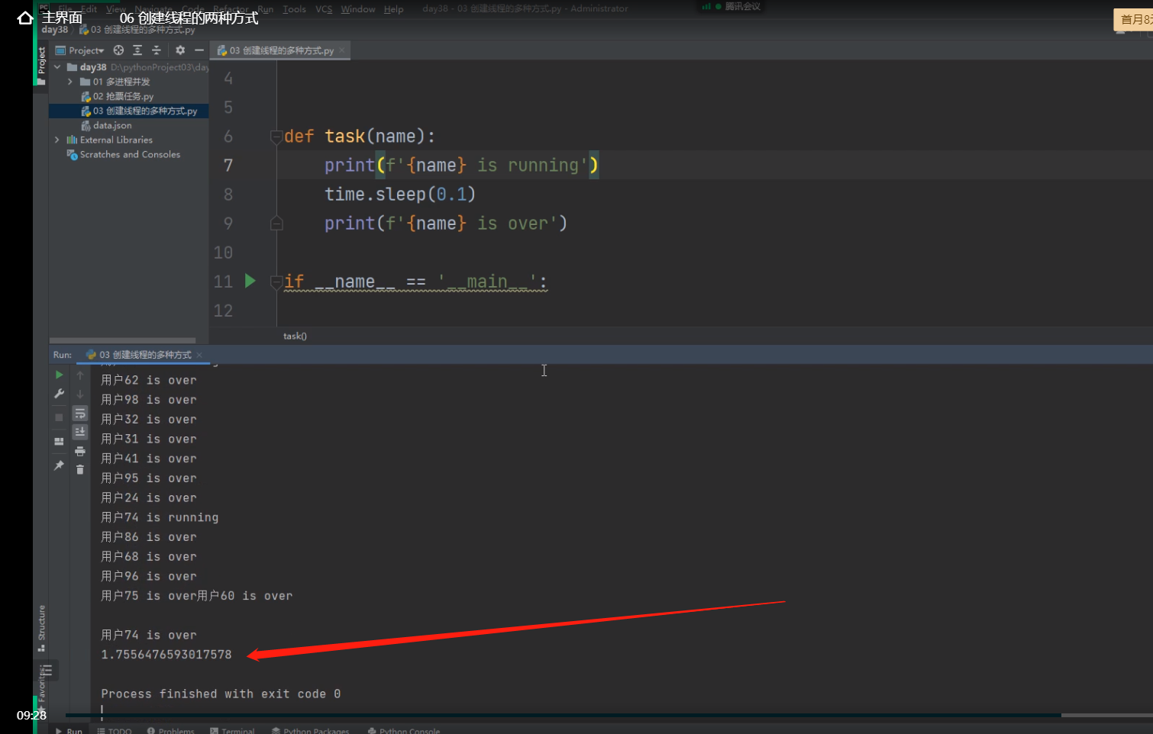Open run configuration wrench icon
Image resolution: width=1153 pixels, height=734 pixels.
click(x=59, y=394)
